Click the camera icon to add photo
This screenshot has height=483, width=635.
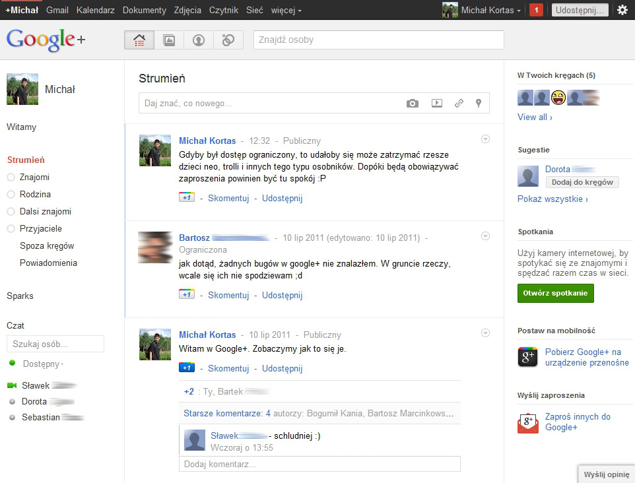point(413,104)
